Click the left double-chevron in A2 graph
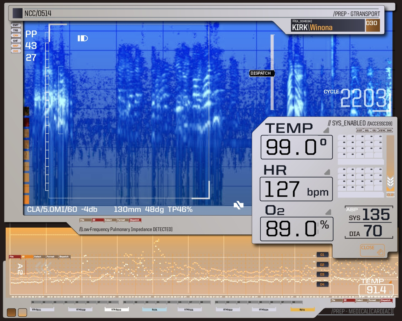The height and width of the screenshot is (321, 402). (43, 268)
